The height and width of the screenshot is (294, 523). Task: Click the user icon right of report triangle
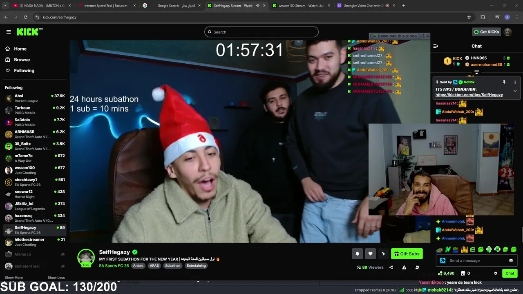click(x=417, y=267)
